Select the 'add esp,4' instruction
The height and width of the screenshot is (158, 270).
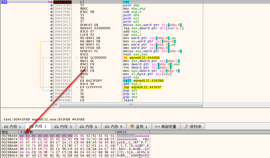132,84
